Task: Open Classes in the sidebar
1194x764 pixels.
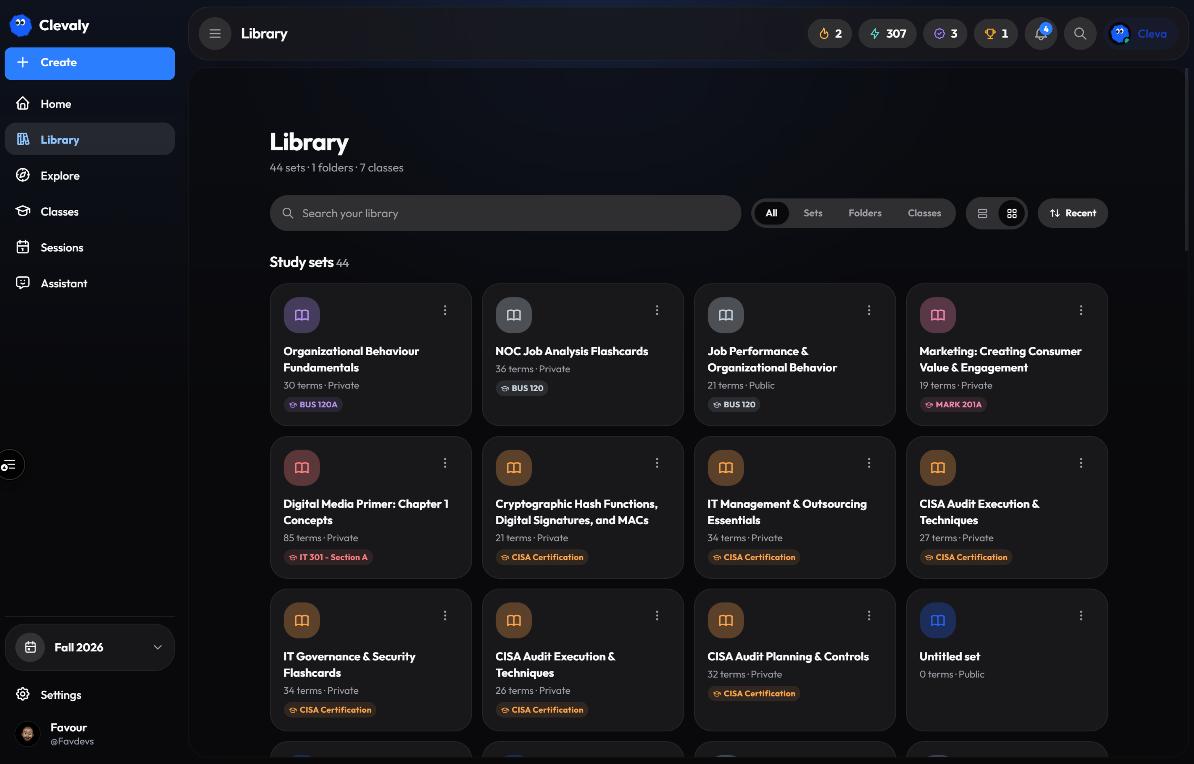Action: [x=90, y=211]
